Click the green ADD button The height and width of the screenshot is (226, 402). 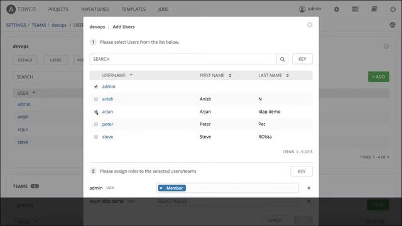pos(379,77)
